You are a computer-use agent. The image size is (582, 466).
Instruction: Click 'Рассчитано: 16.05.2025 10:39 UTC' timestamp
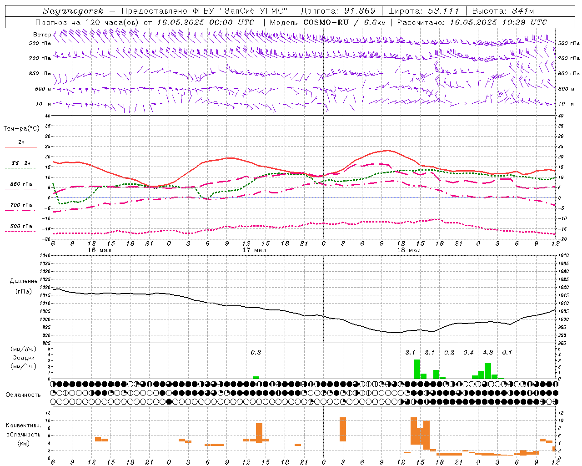472,22
